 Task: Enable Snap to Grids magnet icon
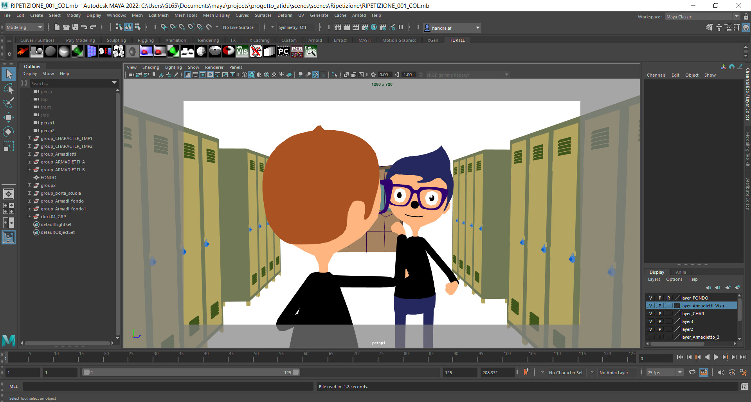(164, 27)
